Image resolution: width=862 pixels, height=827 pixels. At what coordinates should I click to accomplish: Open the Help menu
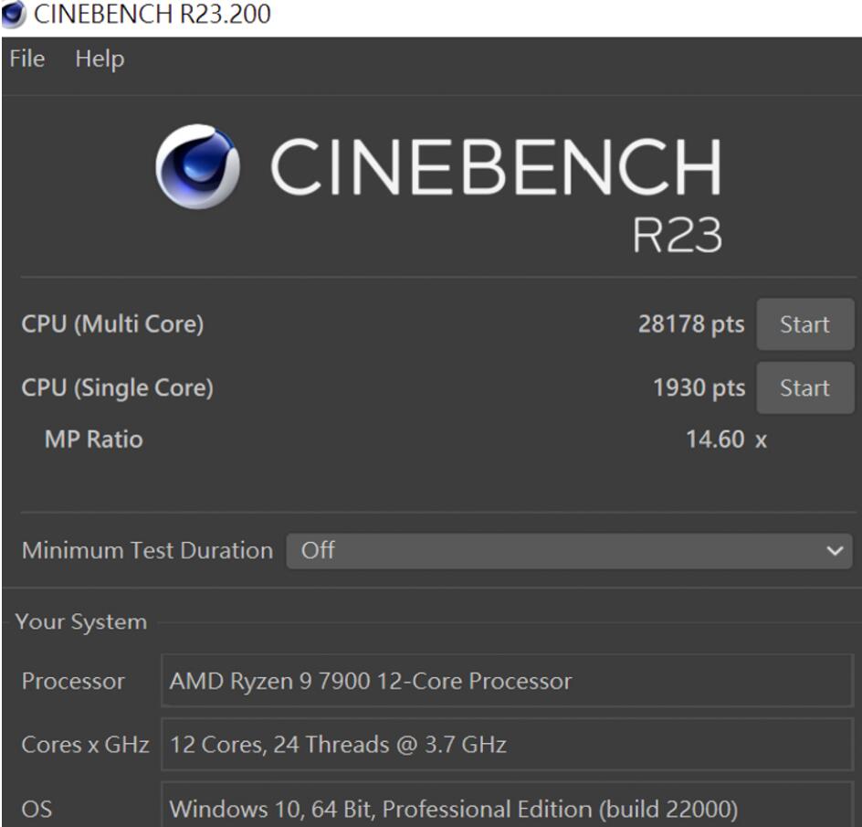pyautogui.click(x=100, y=58)
